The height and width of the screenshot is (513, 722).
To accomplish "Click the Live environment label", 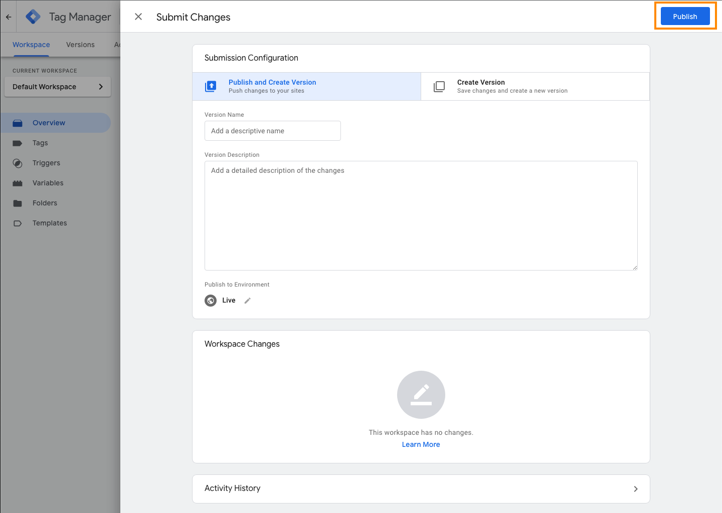I will 229,301.
